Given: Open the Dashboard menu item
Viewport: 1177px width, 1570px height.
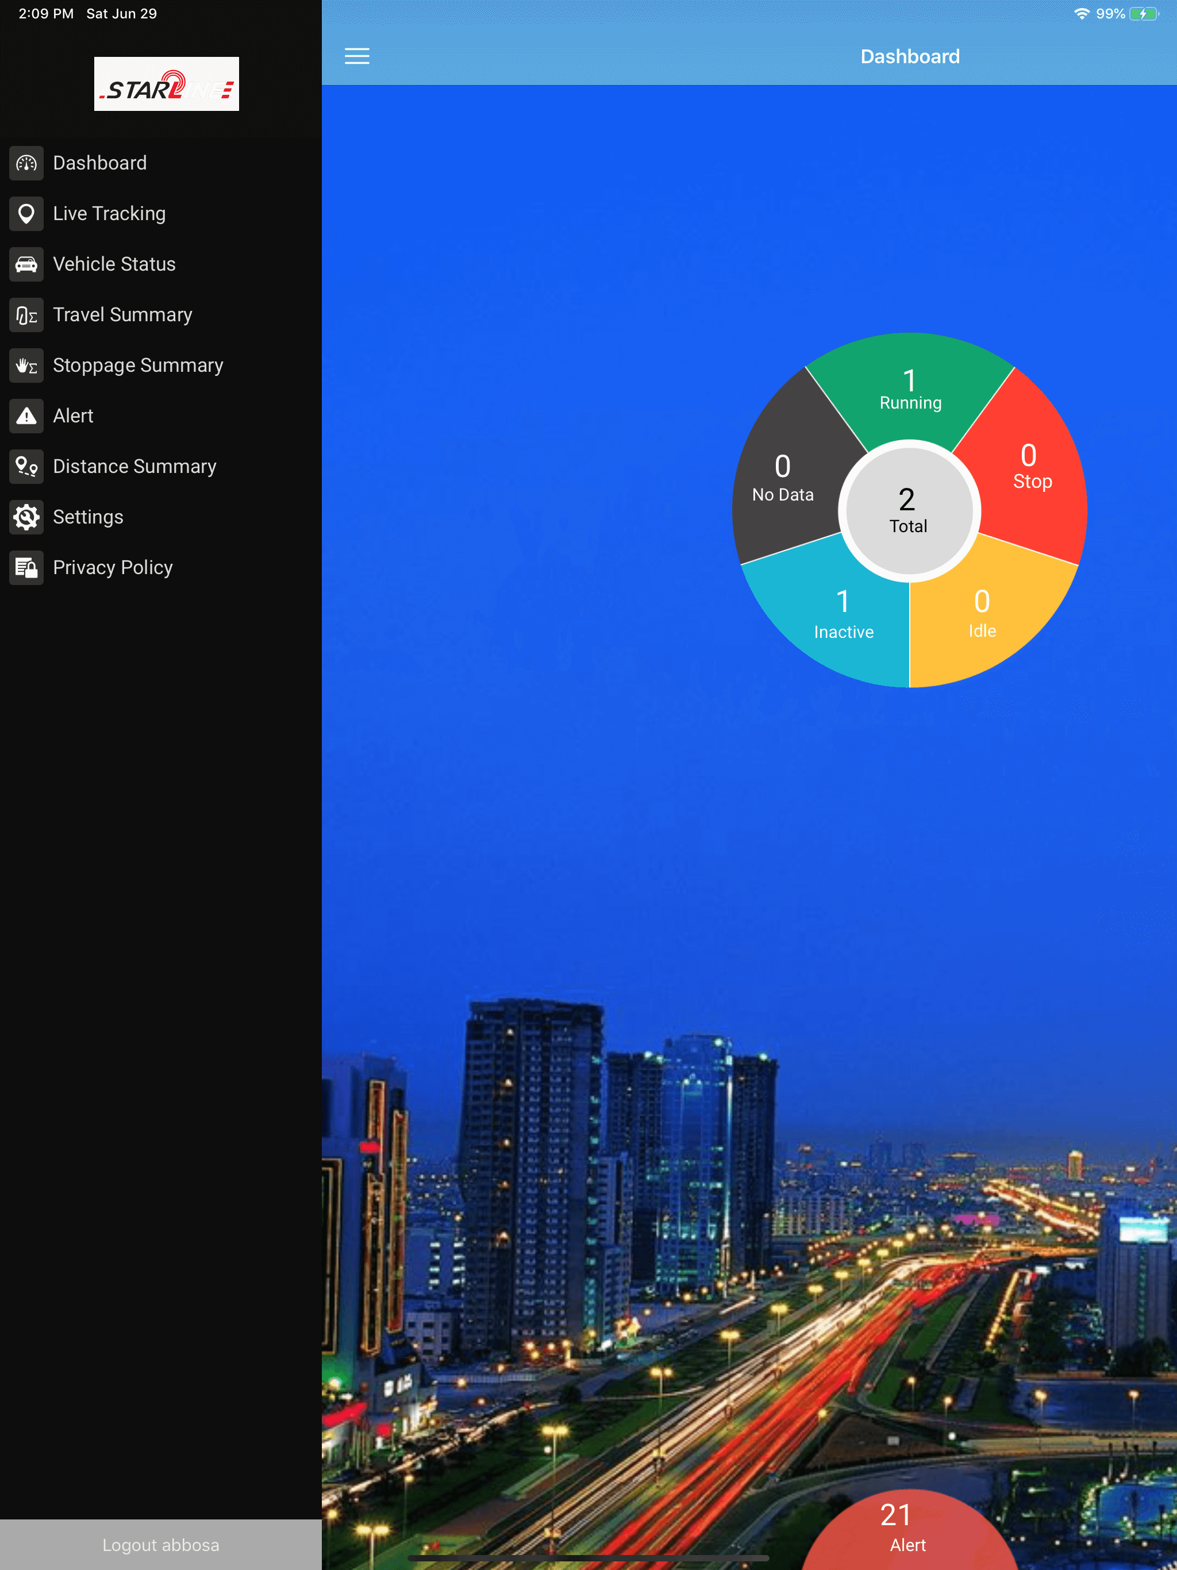Looking at the screenshot, I should click(160, 163).
